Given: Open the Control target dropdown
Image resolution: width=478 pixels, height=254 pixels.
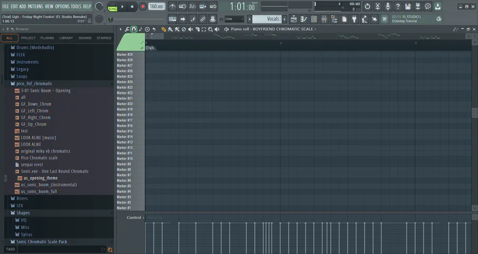Looking at the screenshot, I should [135, 218].
